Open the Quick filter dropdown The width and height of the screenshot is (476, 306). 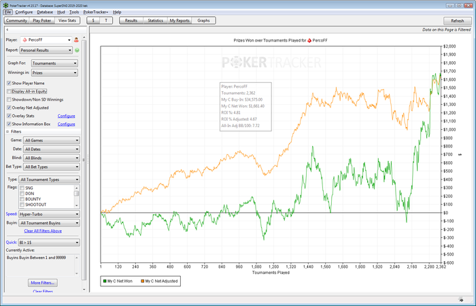tap(49, 243)
